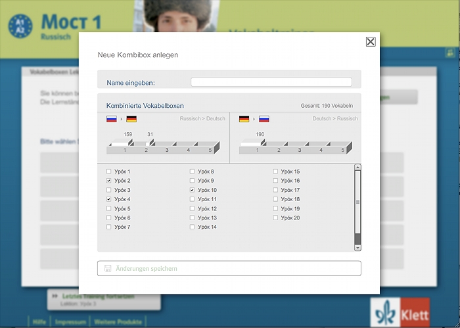Click Russian flag in Deutsch > Russisch panel
The image size is (460, 328).
264,119
